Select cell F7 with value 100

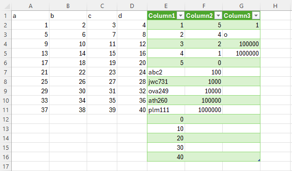[x=204, y=72]
